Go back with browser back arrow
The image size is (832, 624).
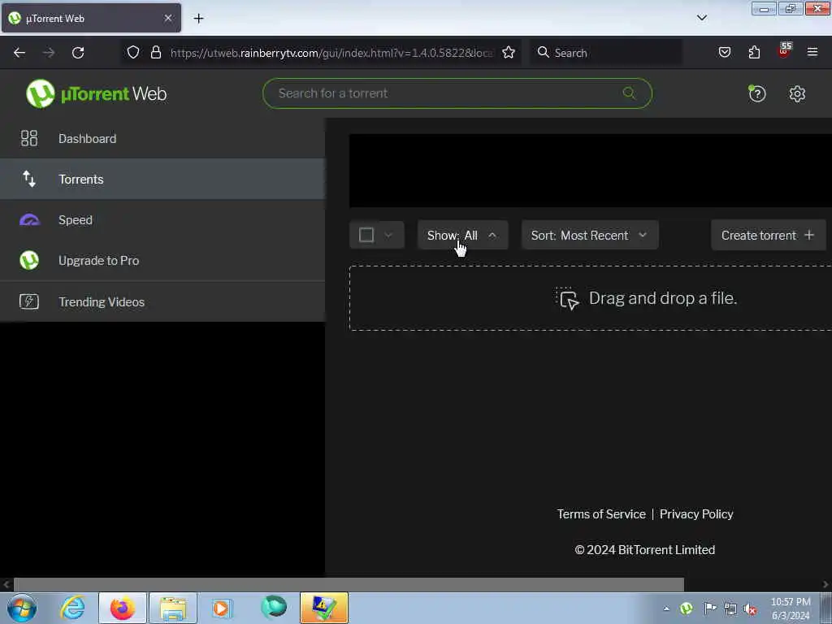point(19,53)
